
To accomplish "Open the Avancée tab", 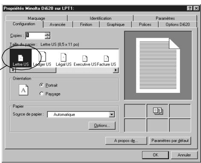I will (57, 24).
